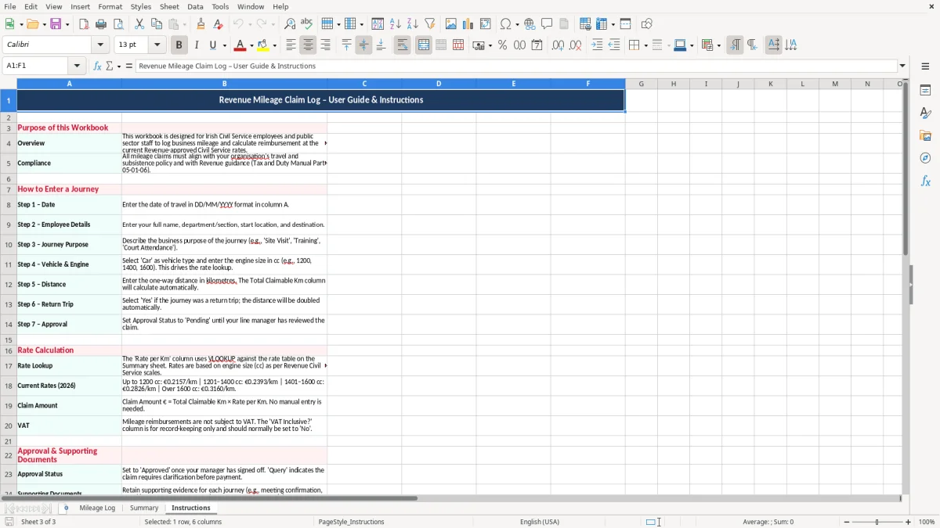This screenshot has width=940, height=528.
Task: Open the Function Wizard fx icon
Action: pyautogui.click(x=98, y=66)
